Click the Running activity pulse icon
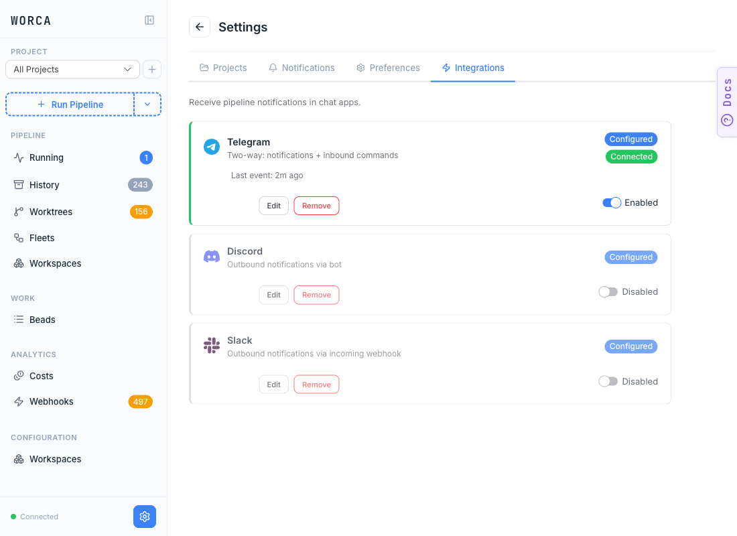The height and width of the screenshot is (536, 737). [x=19, y=157]
